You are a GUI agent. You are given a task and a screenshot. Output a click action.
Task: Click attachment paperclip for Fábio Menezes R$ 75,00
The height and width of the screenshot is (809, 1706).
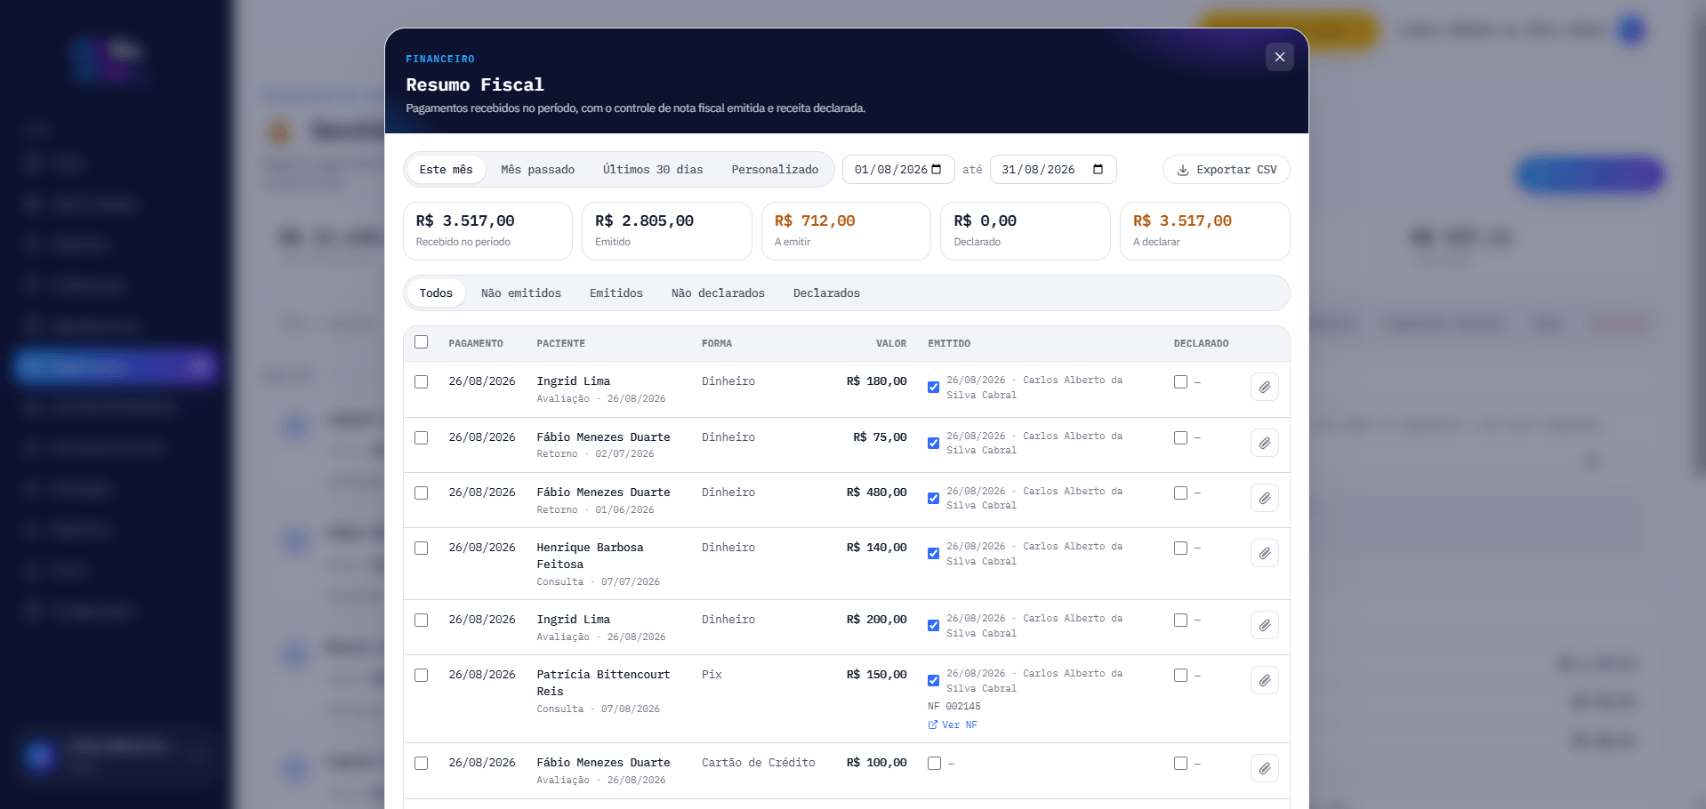(1264, 443)
